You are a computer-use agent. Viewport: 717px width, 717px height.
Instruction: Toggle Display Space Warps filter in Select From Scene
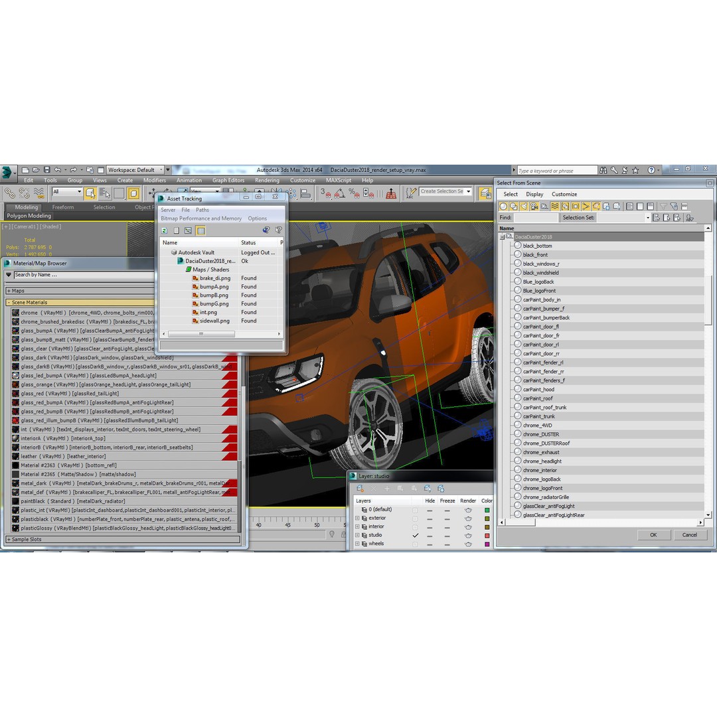click(554, 206)
